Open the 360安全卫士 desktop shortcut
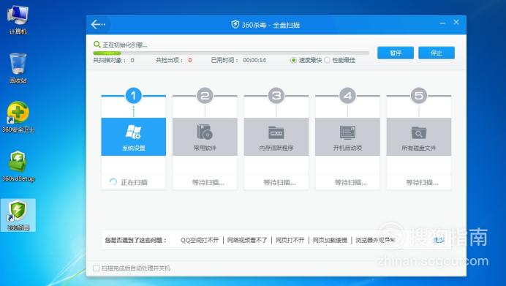Screen dimensions: 506x286 coord(18,117)
